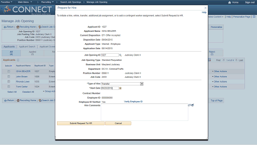Click the previous page arrow icon beside First
This screenshot has width=257, height=145.
[x=224, y=60]
